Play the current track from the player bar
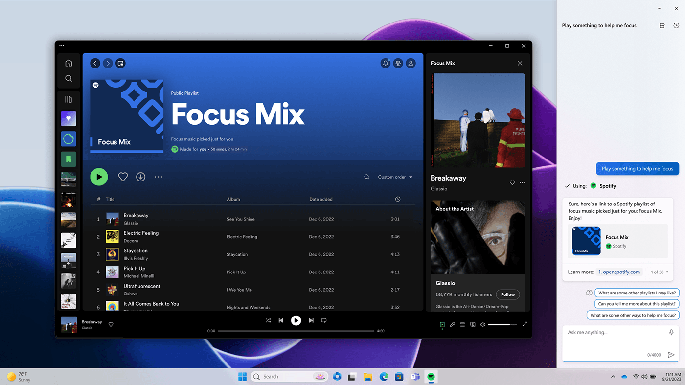 coord(296,320)
